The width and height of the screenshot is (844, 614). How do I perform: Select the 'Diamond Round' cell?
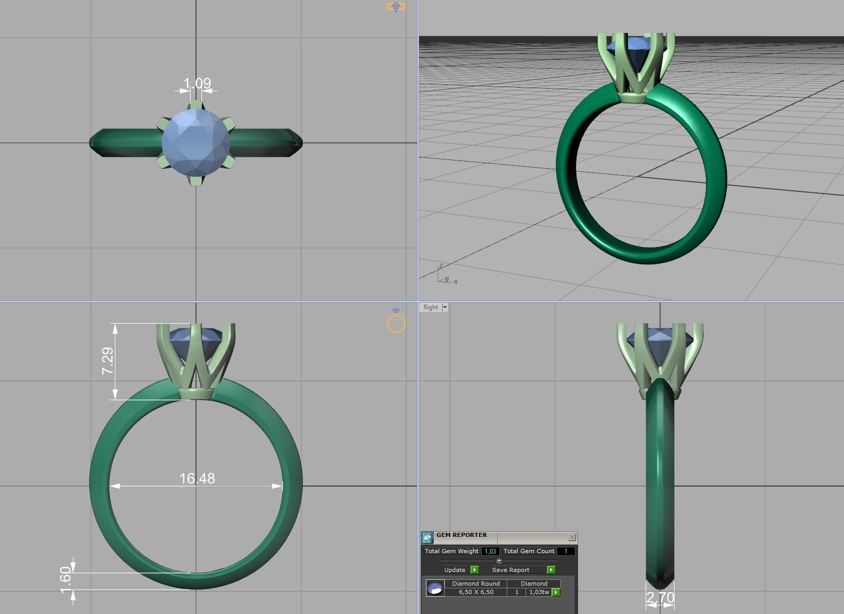476,584
